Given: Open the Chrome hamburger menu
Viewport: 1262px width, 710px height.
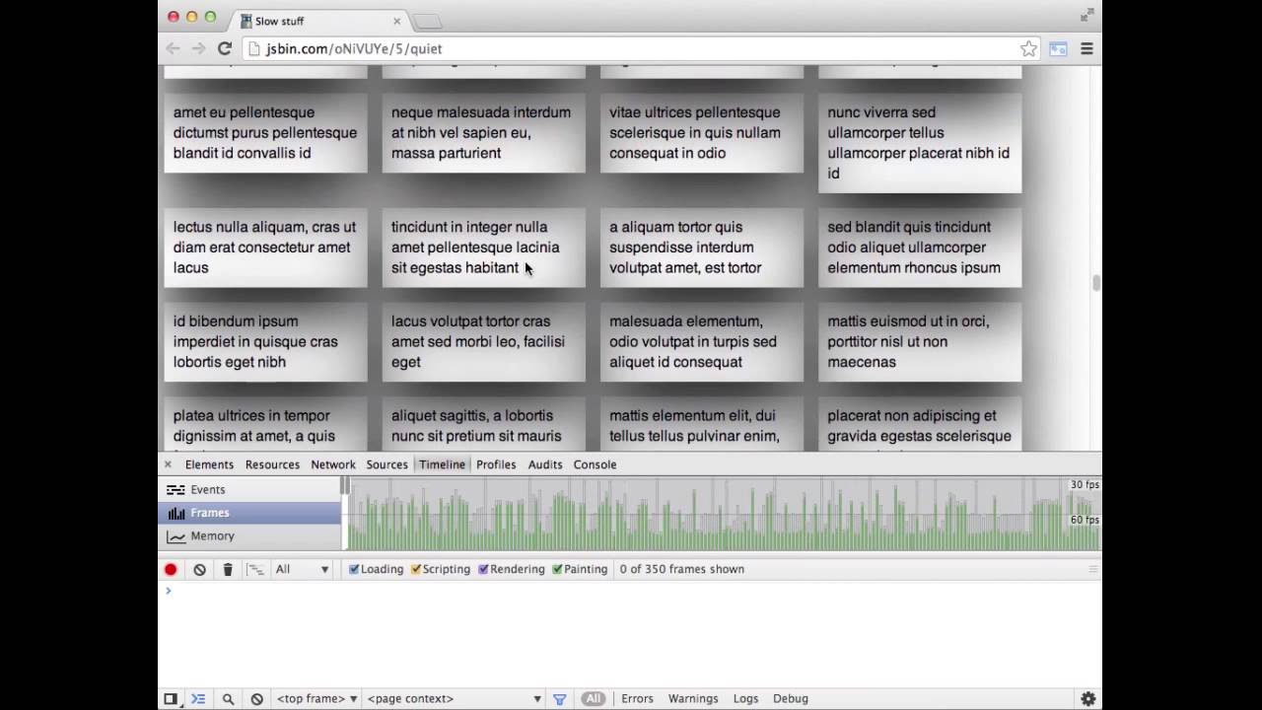Looking at the screenshot, I should (x=1087, y=48).
